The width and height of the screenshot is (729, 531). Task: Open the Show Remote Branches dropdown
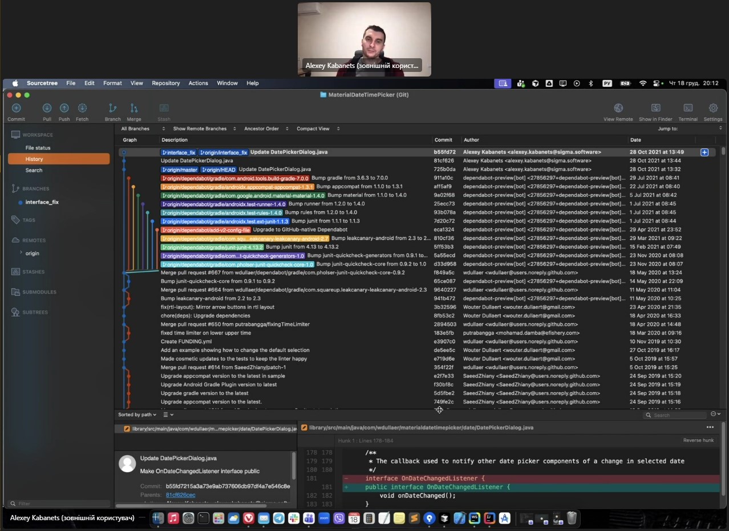[x=204, y=129]
